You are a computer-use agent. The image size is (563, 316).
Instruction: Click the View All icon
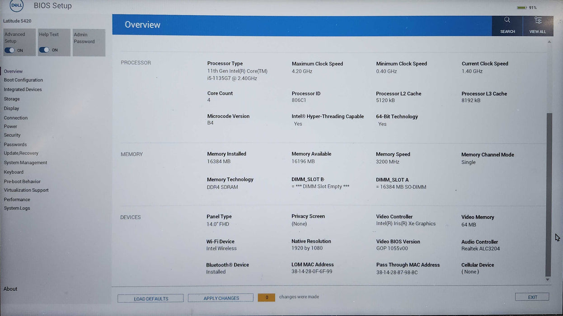(537, 25)
